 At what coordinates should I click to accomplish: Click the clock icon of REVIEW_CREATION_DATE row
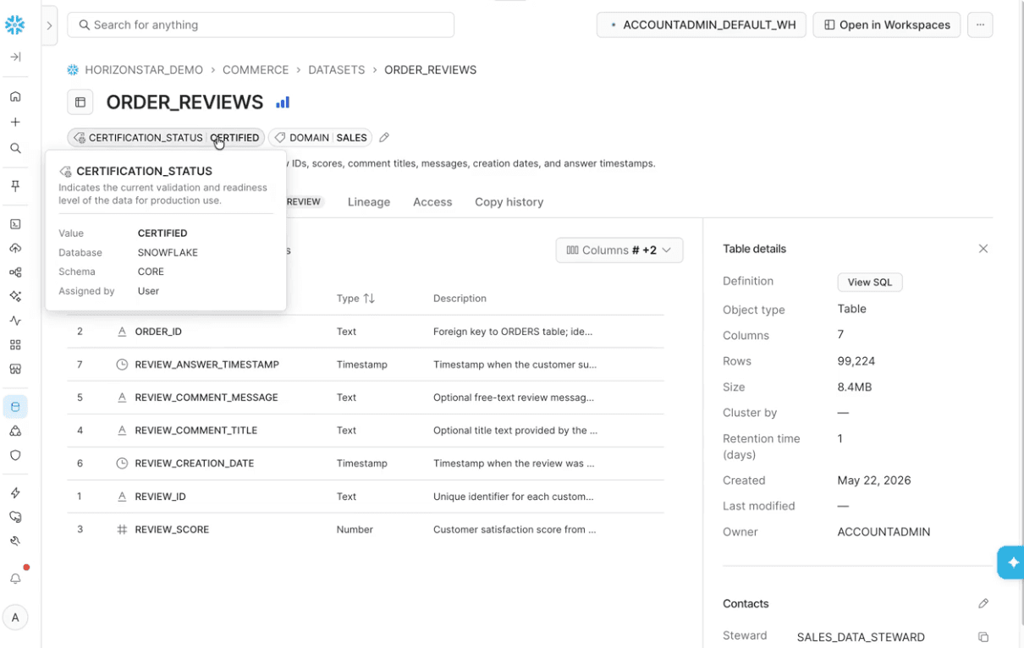(122, 464)
